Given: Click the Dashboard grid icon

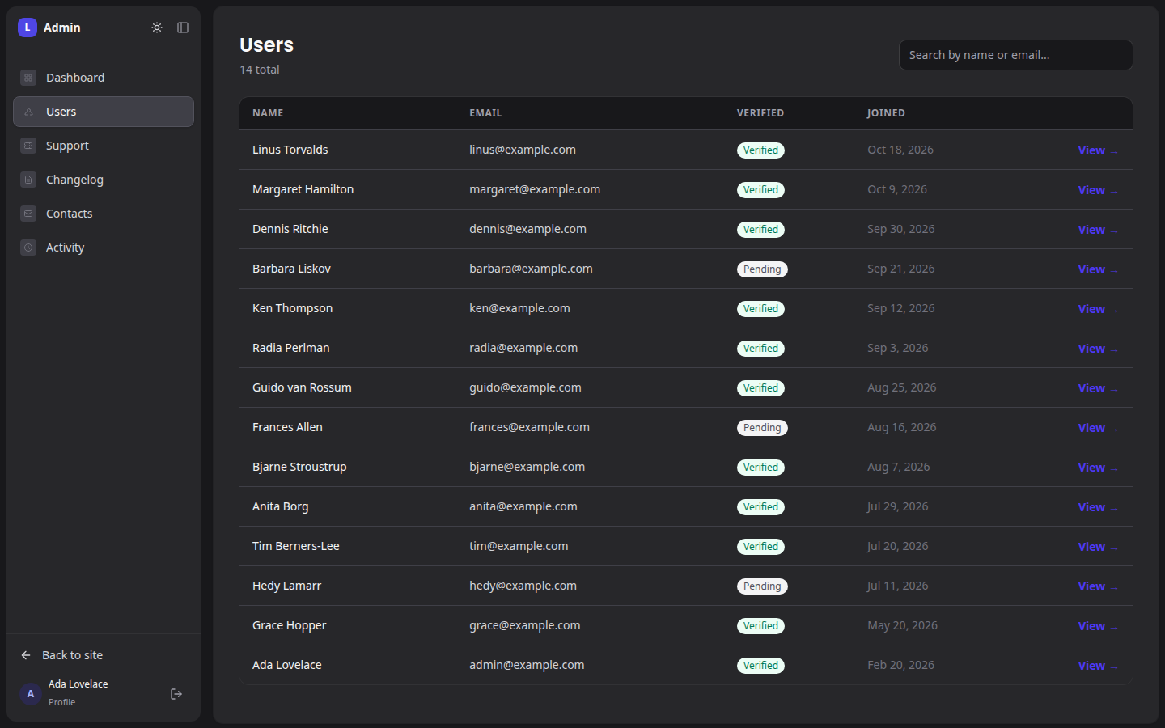Looking at the screenshot, I should point(28,78).
